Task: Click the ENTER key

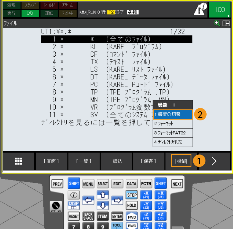Action: (x=117, y=216)
